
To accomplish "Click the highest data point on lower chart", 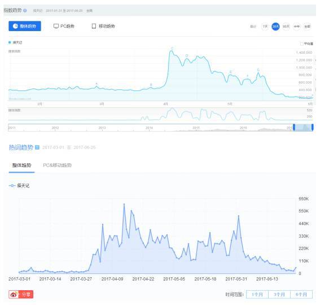I will click(124, 204).
